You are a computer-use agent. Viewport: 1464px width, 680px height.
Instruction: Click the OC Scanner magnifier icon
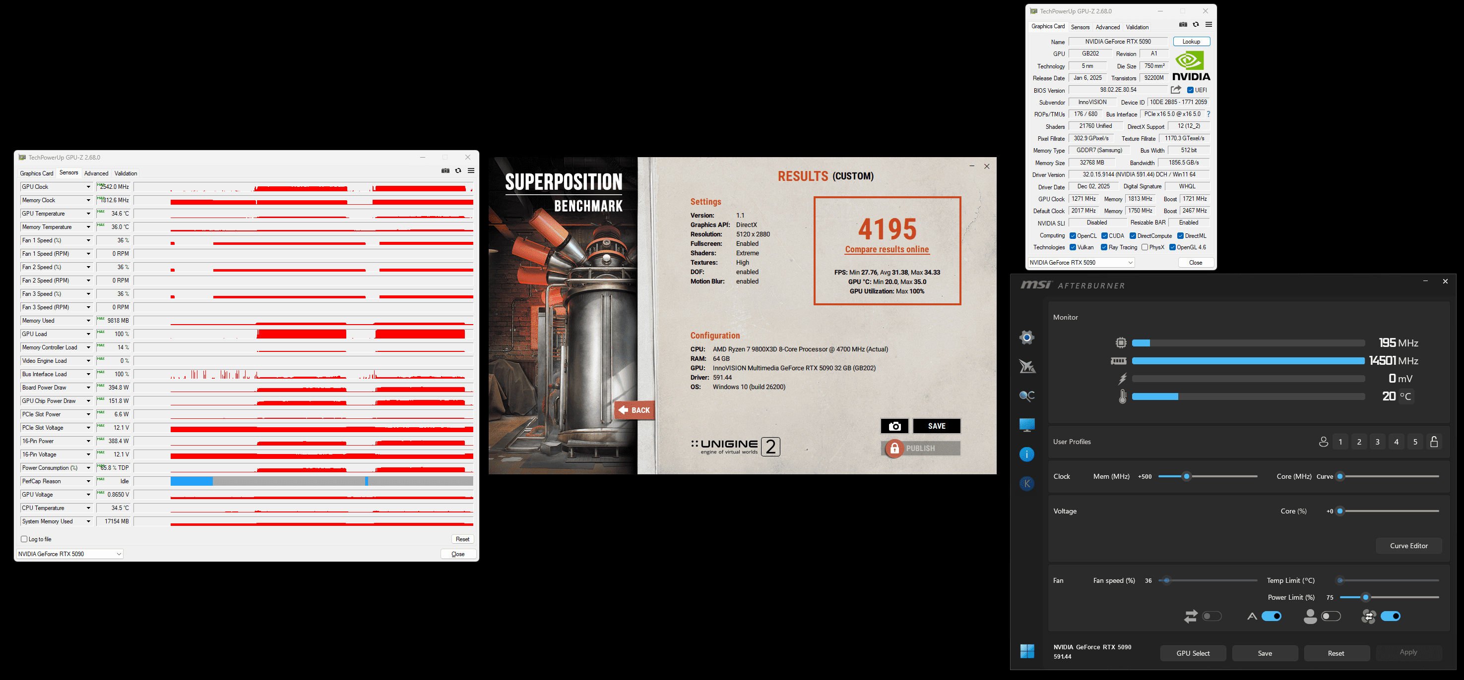click(x=1026, y=396)
